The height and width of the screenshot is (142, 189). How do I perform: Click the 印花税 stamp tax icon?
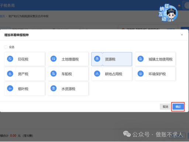tap(10, 59)
